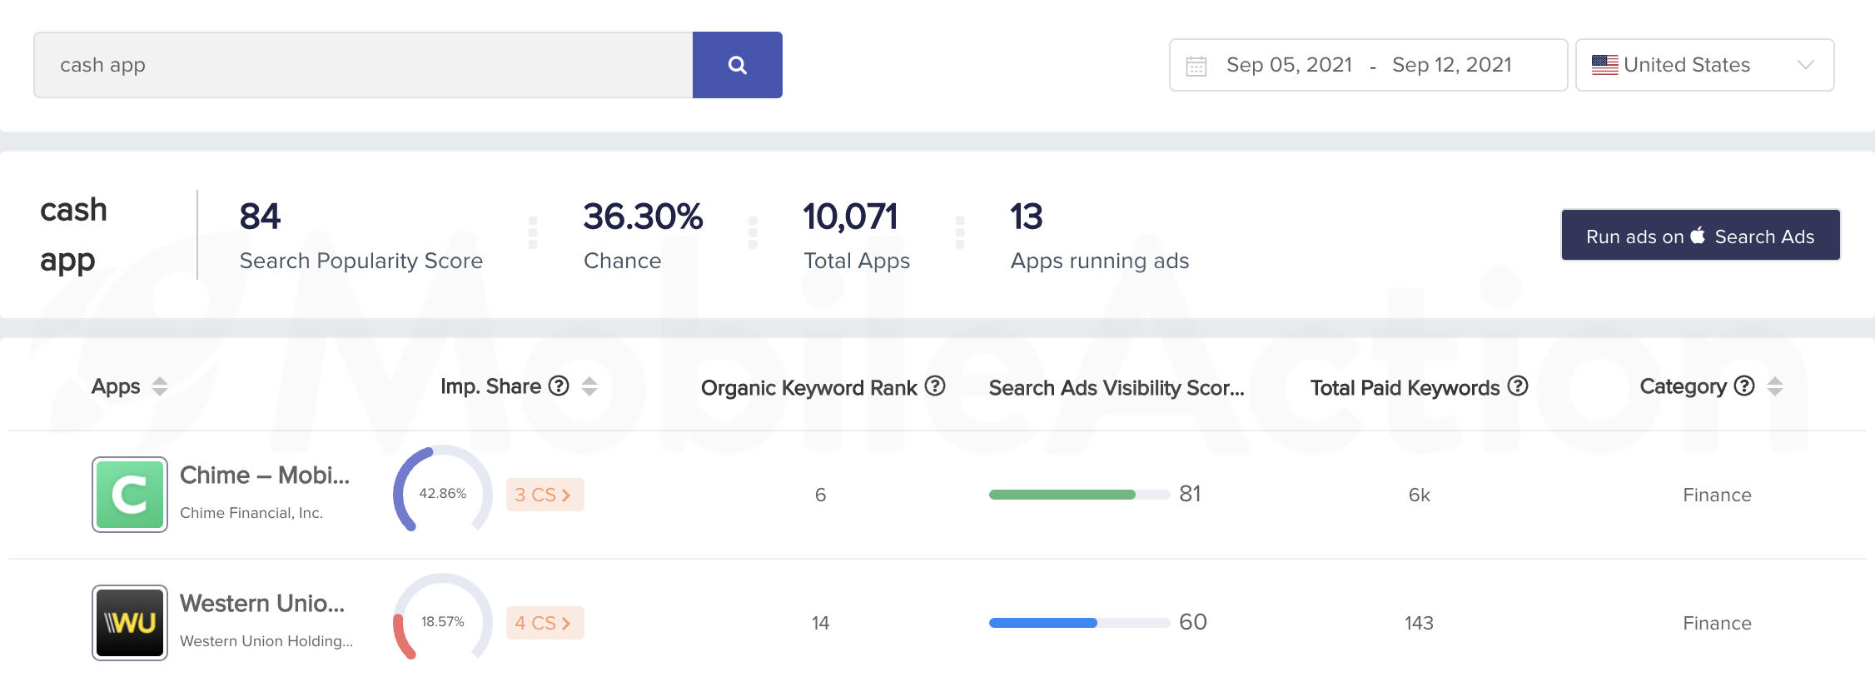Click the 143 paid keywords value for Western Union
Screen dimensions: 1875x682
pos(1420,623)
